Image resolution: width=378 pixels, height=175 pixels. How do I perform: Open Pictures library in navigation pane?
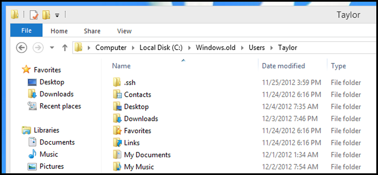(51, 166)
